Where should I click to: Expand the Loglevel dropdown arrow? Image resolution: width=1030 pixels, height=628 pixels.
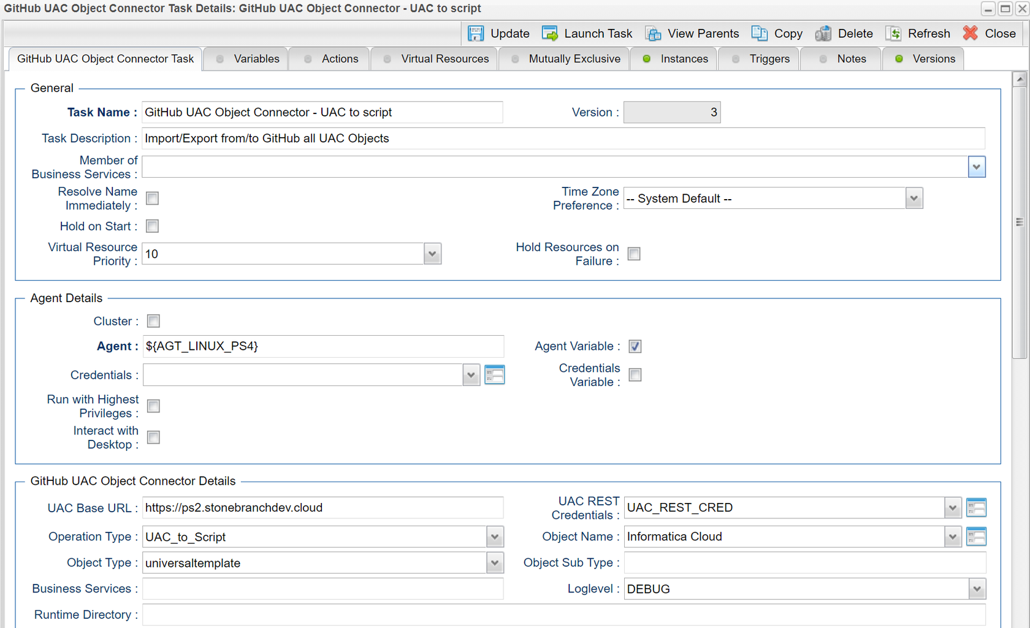977,589
